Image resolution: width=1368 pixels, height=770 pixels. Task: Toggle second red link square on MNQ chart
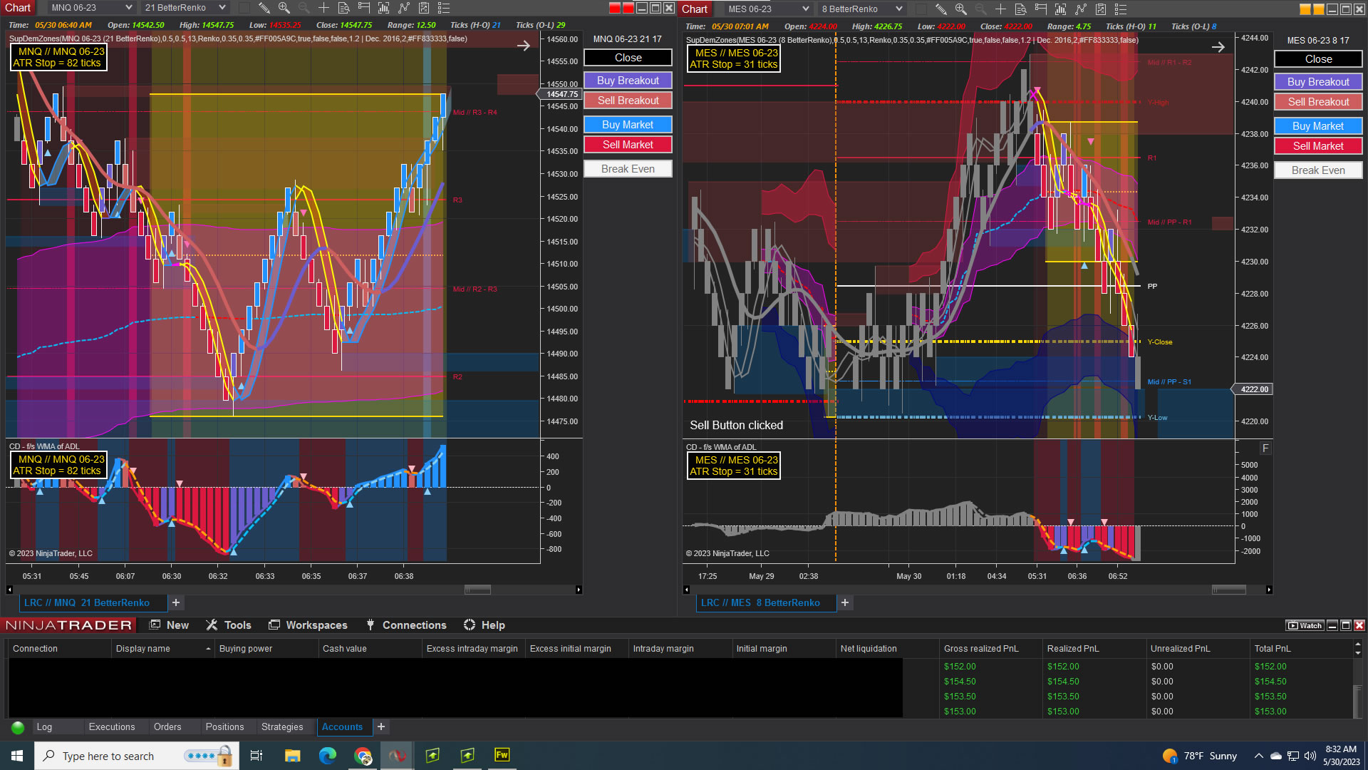tap(628, 8)
